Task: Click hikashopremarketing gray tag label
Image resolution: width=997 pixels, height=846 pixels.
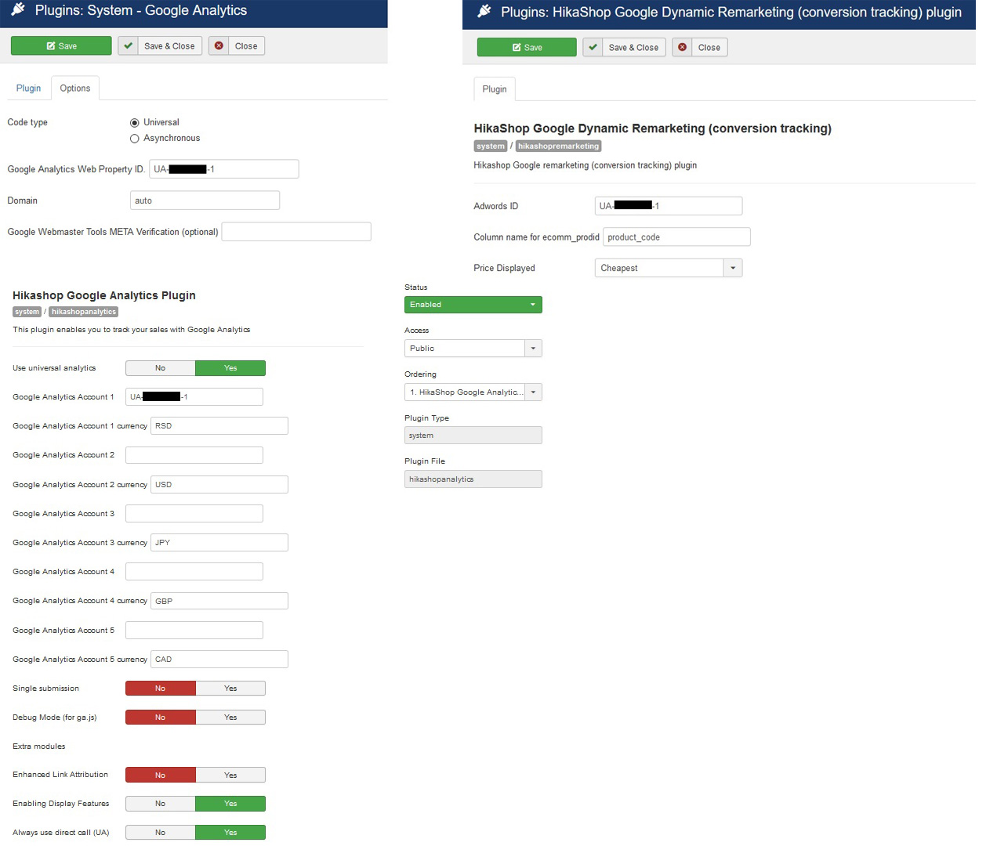Action: [558, 146]
